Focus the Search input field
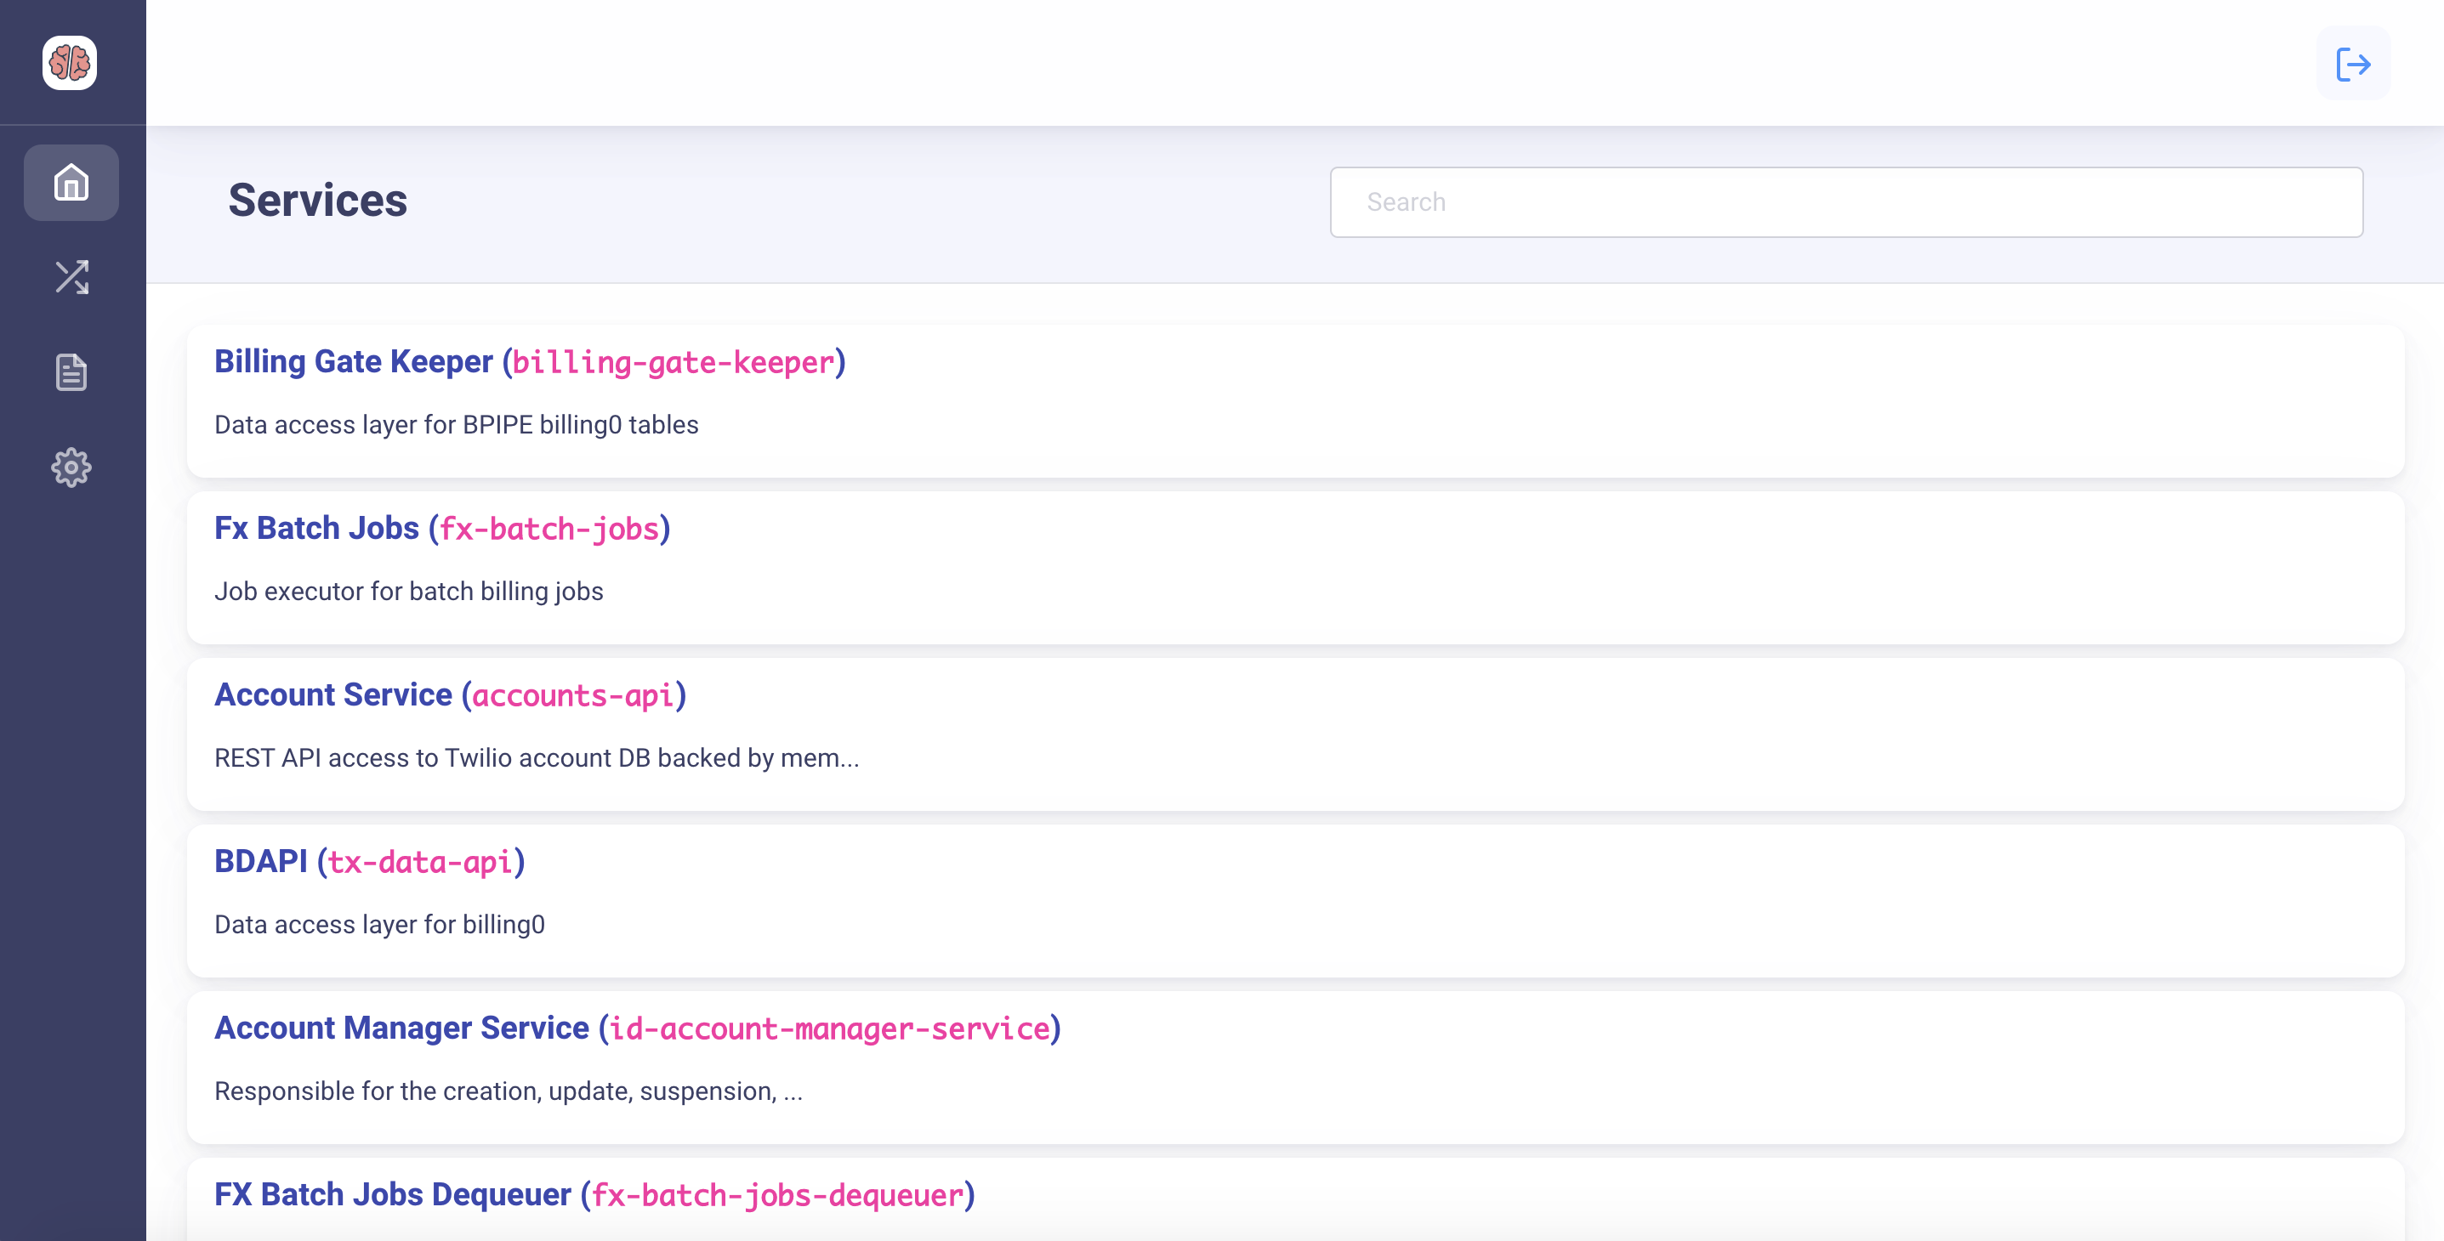 pyautogui.click(x=1846, y=202)
